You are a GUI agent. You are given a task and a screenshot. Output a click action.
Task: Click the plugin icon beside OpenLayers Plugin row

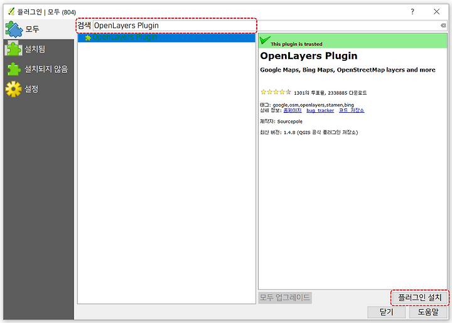tap(88, 38)
